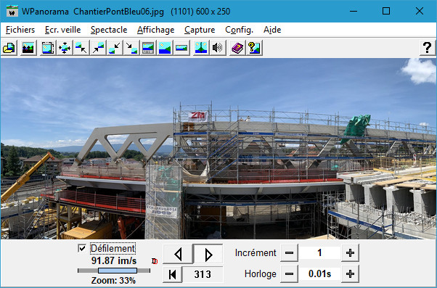Click the full-height landscape toolbar icon

(x=165, y=48)
